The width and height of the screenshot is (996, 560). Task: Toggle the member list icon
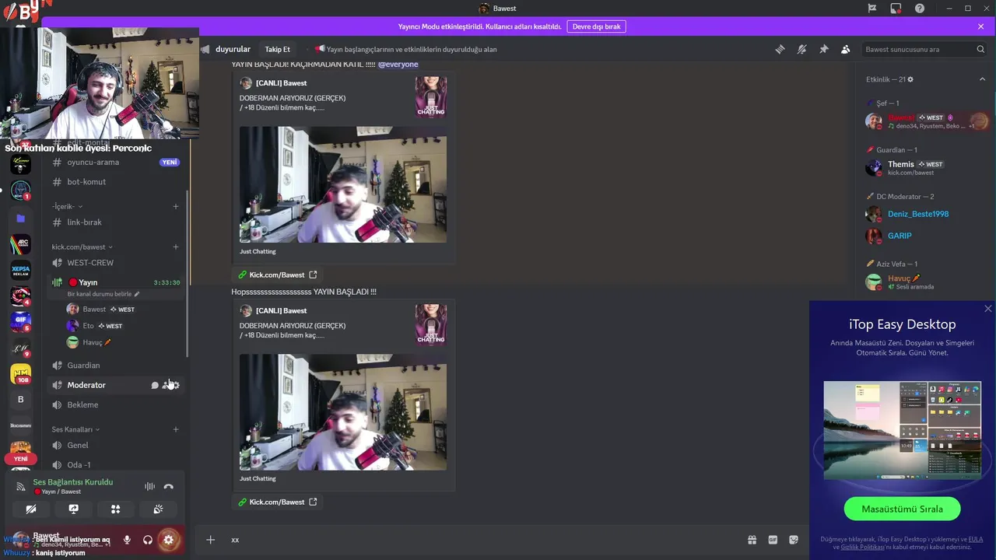845,49
